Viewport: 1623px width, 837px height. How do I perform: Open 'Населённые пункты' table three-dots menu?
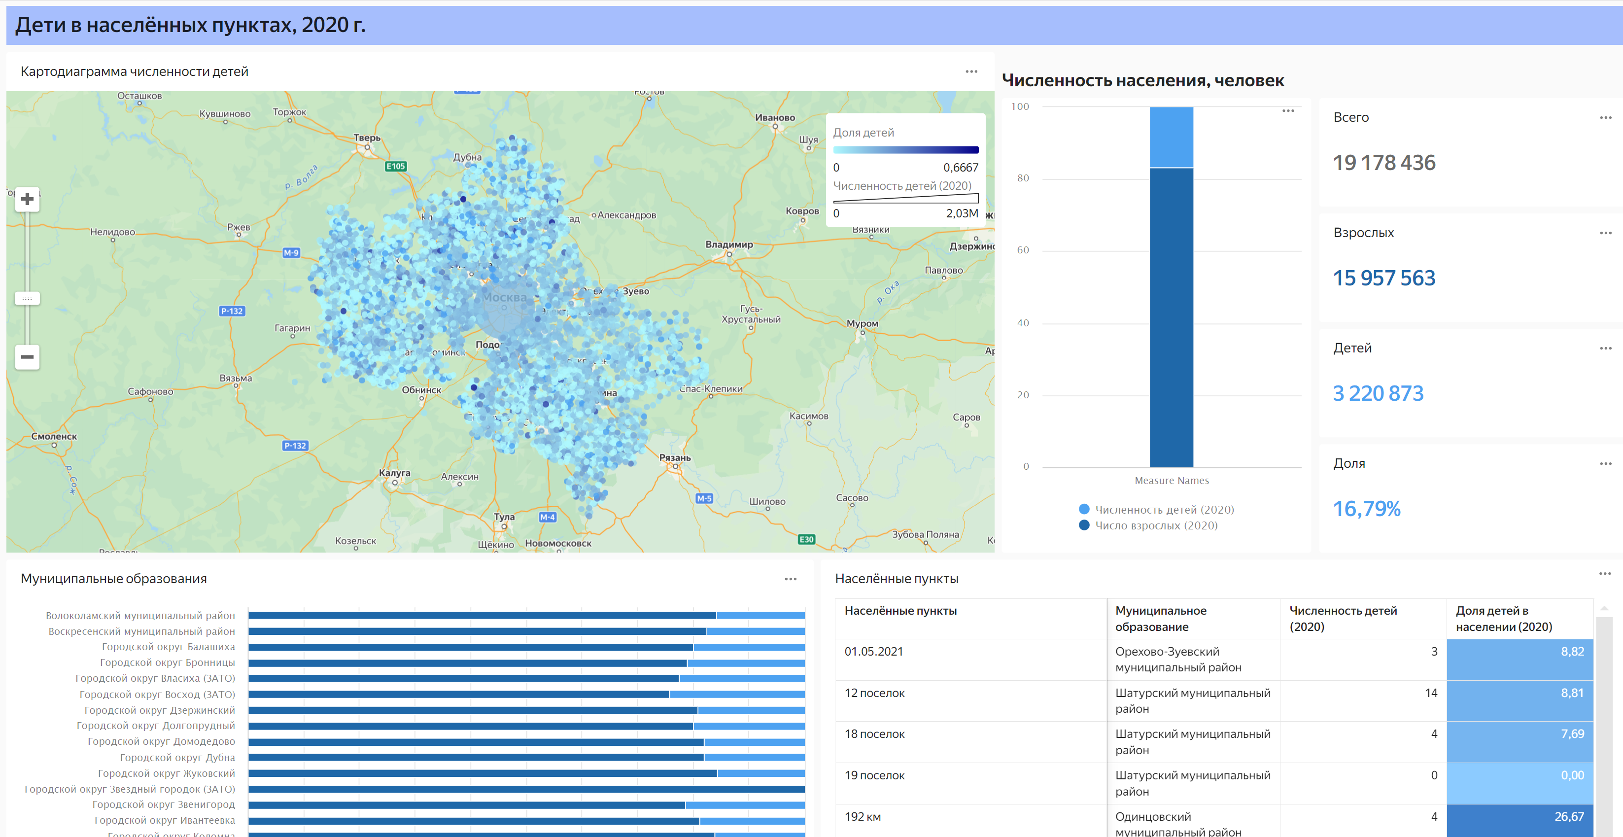[1605, 573]
